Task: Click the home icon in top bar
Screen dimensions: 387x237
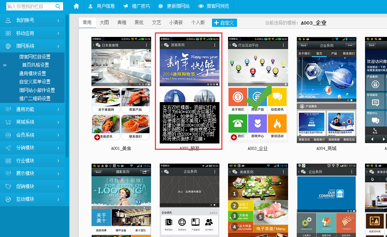Action: 77,6
